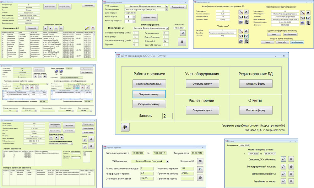Print the Выработка за месяц report
Image resolution: width=314 pixels, height=188 pixels.
tap(291, 181)
